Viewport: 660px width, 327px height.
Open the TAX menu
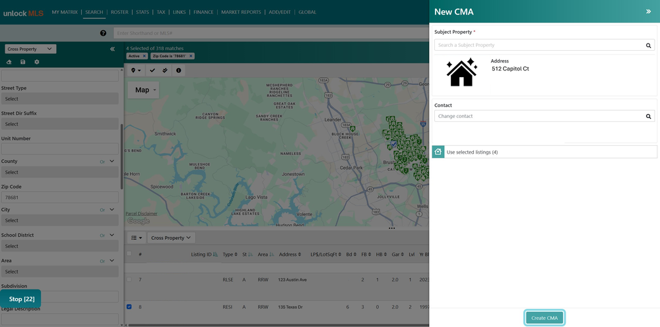(161, 12)
